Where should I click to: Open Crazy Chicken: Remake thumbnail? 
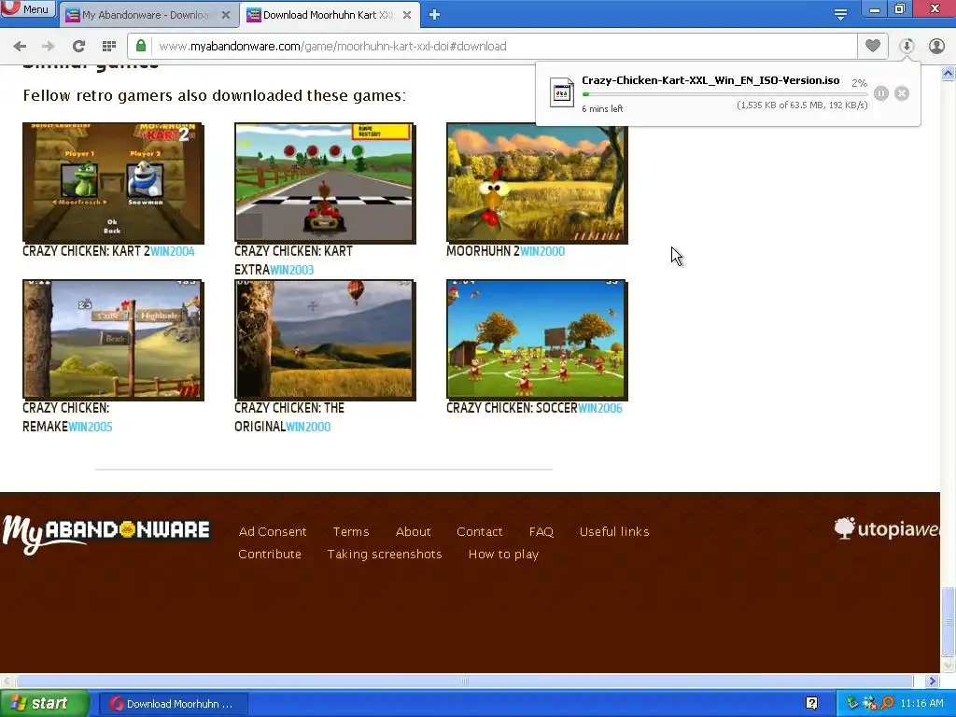click(x=113, y=340)
